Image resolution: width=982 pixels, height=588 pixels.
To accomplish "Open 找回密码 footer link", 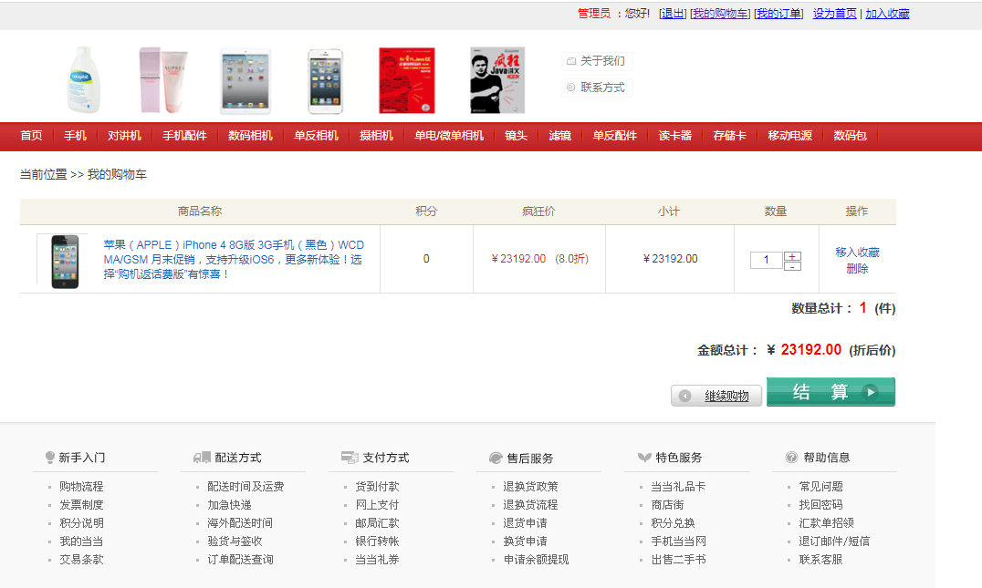I will (x=821, y=504).
